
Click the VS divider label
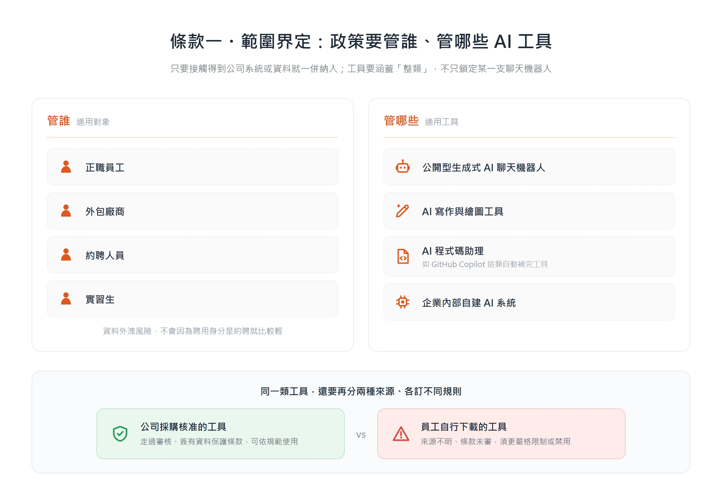click(x=361, y=435)
